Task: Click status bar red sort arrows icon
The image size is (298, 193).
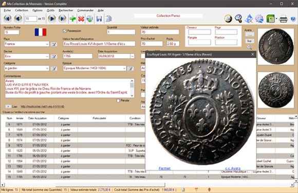Action: (x=209, y=189)
